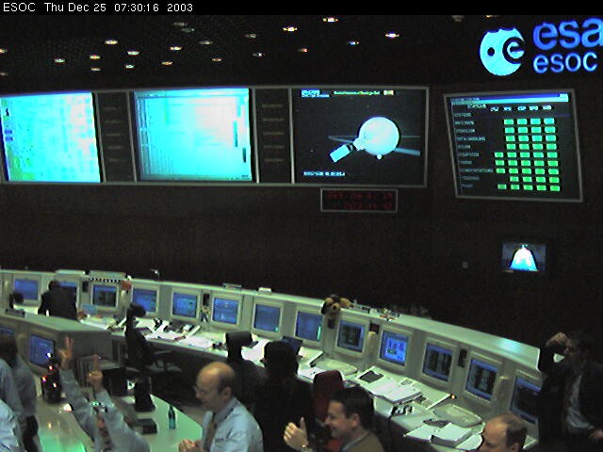Screen dimensions: 603x452
Task: Select the ESOC timestamp text at top
Action: (x=97, y=7)
